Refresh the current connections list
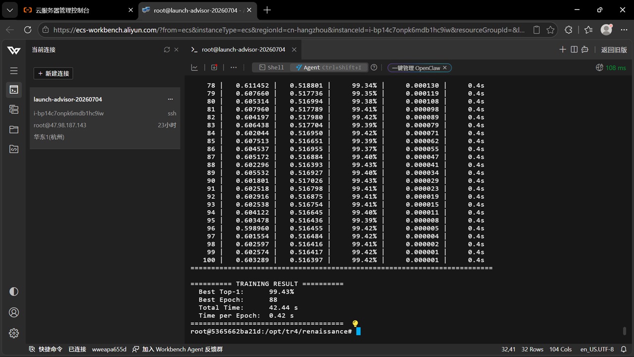Viewport: 634px width, 357px height. [167, 50]
